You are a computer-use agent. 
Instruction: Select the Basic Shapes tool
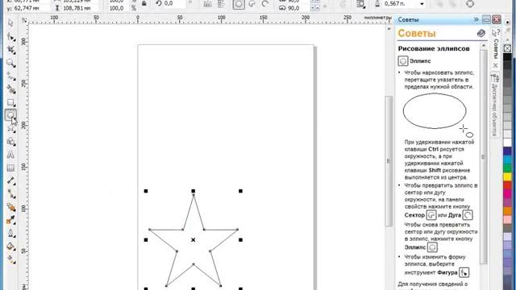click(x=10, y=142)
